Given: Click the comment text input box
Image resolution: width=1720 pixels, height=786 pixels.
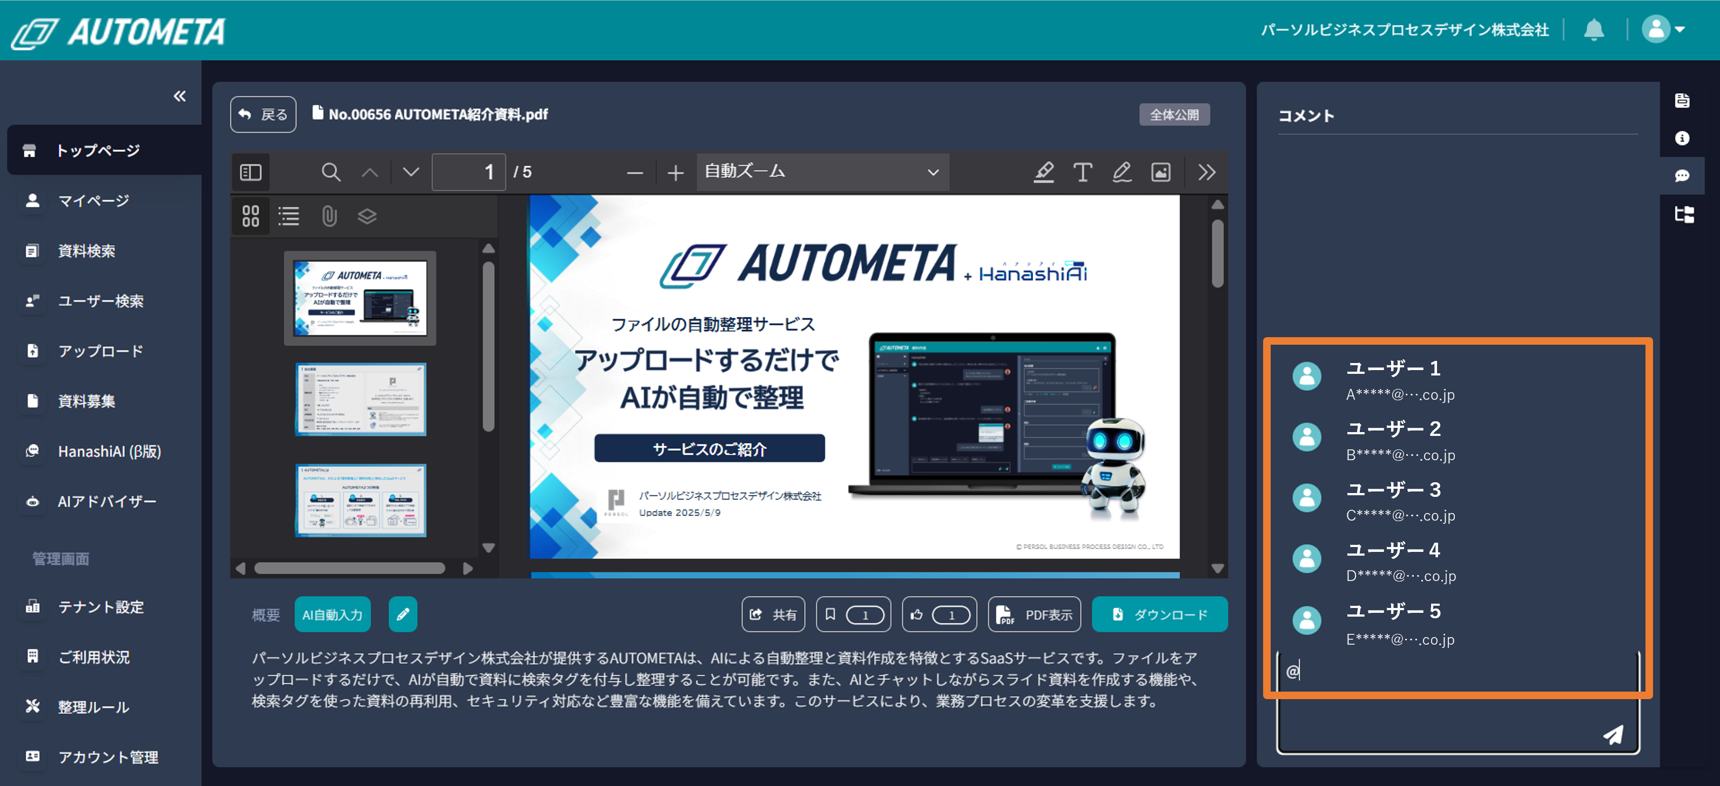Looking at the screenshot, I should [1458, 702].
